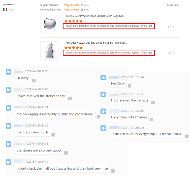This screenshot has width=189, height=179.
Task: Open options for 'i didnt check them all' message
Action: coord(113,171)
